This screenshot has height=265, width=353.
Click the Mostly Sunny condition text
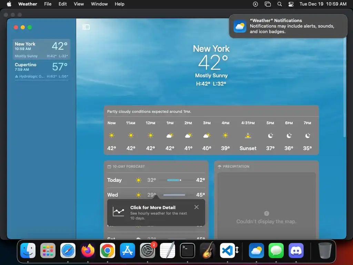[211, 76]
